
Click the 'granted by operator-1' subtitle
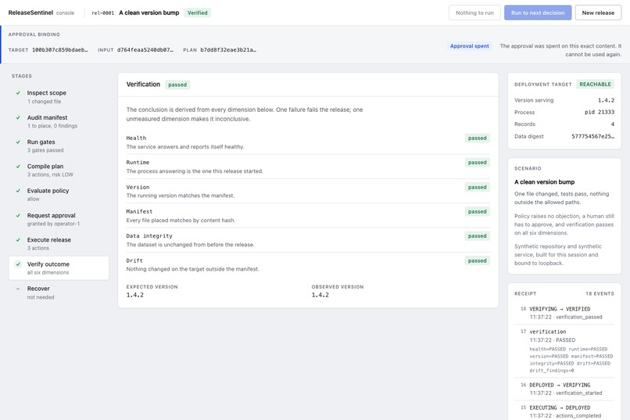(x=53, y=224)
